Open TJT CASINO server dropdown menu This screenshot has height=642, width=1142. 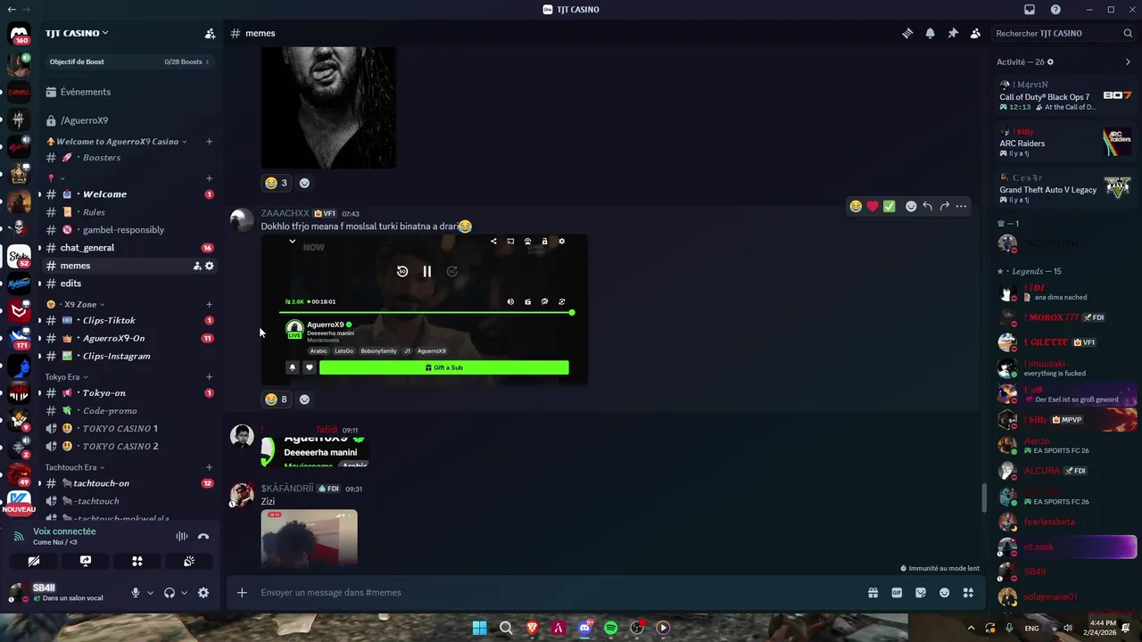77,33
